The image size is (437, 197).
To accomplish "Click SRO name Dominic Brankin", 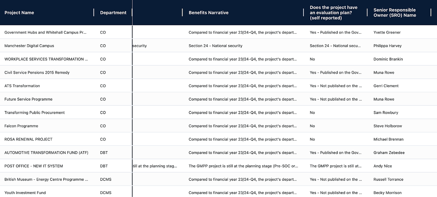I will pos(388,59).
